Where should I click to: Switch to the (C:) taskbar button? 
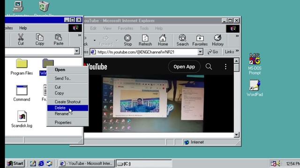click(144, 163)
